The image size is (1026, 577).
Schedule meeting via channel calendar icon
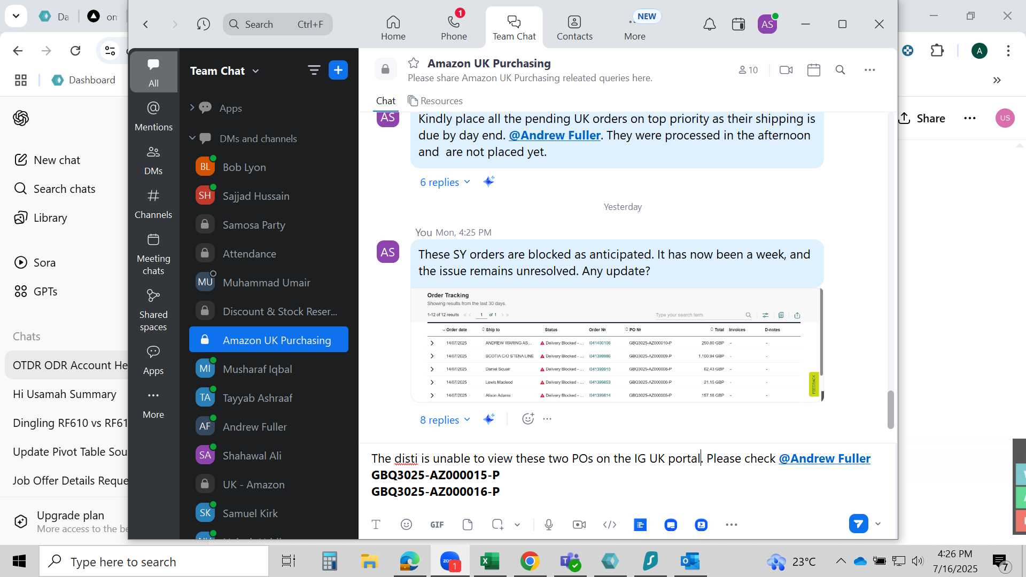(814, 70)
